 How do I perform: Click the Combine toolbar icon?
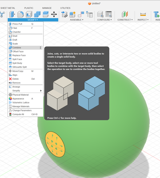pyautogui.click(x=37, y=14)
